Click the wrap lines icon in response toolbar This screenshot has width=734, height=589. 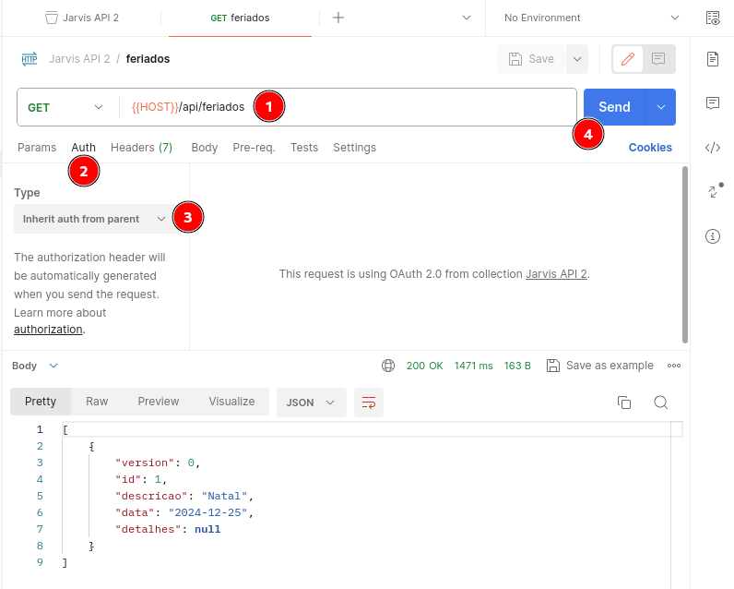(369, 403)
